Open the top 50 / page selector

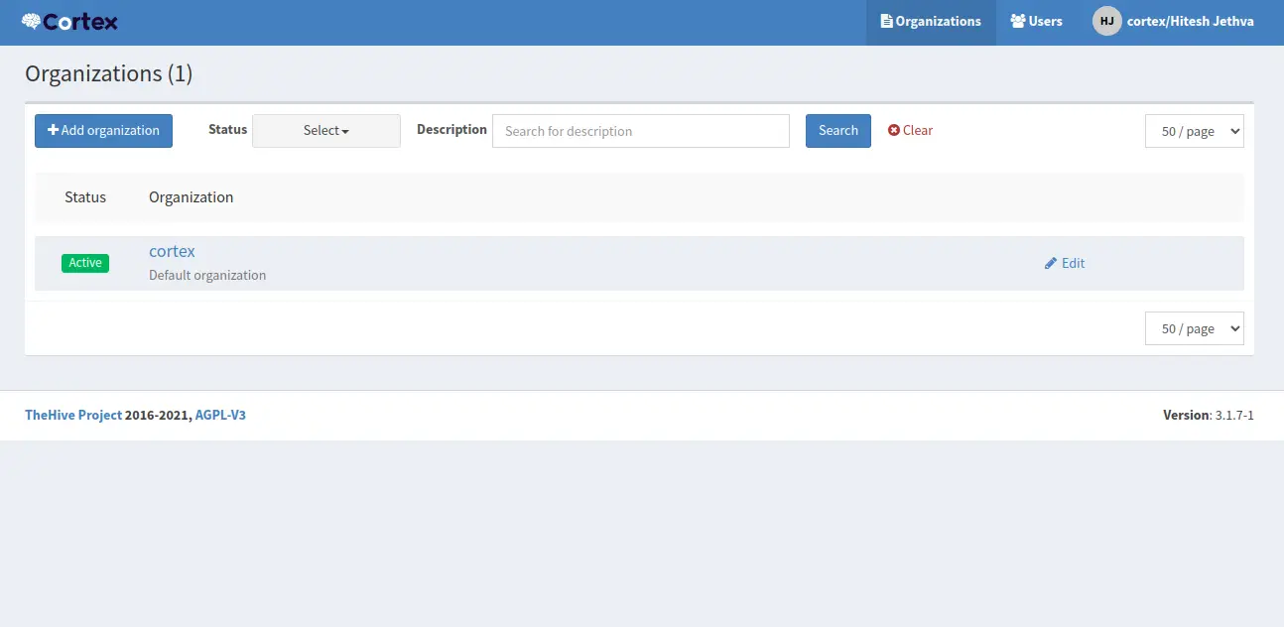[x=1195, y=131]
